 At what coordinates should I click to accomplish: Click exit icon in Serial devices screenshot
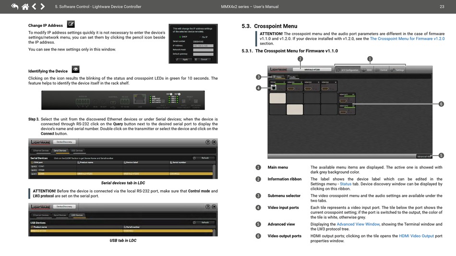point(214,142)
